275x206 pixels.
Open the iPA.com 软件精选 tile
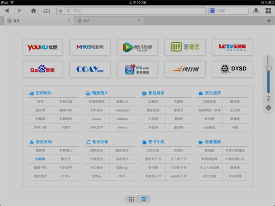pyautogui.click(x=137, y=69)
